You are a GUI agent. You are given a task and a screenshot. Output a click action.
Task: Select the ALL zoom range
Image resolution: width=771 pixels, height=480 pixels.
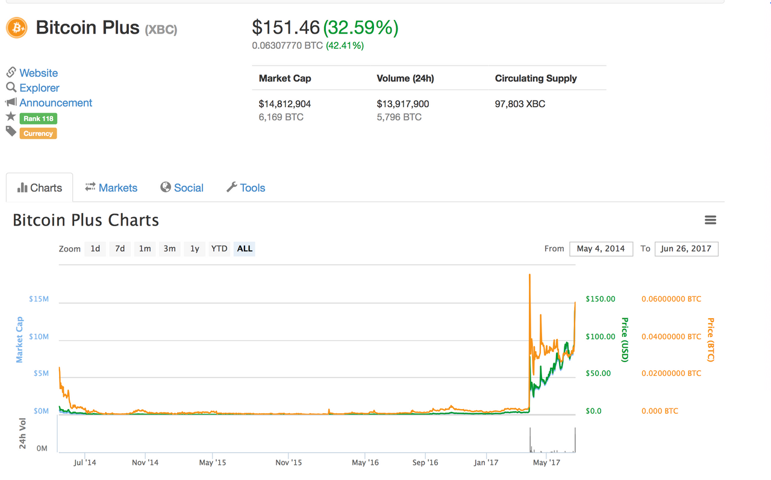tap(245, 248)
